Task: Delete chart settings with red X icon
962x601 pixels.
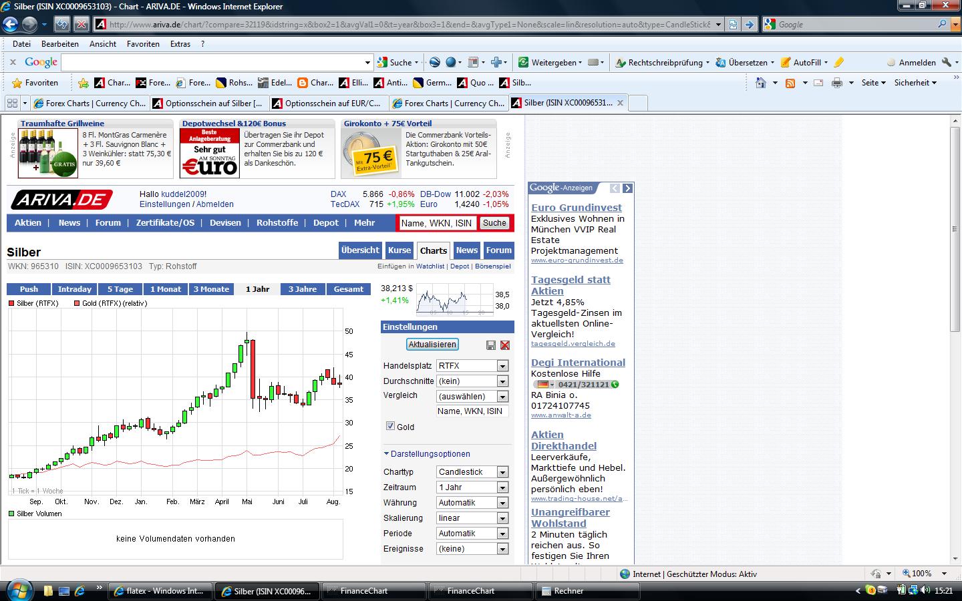Action: click(x=505, y=345)
